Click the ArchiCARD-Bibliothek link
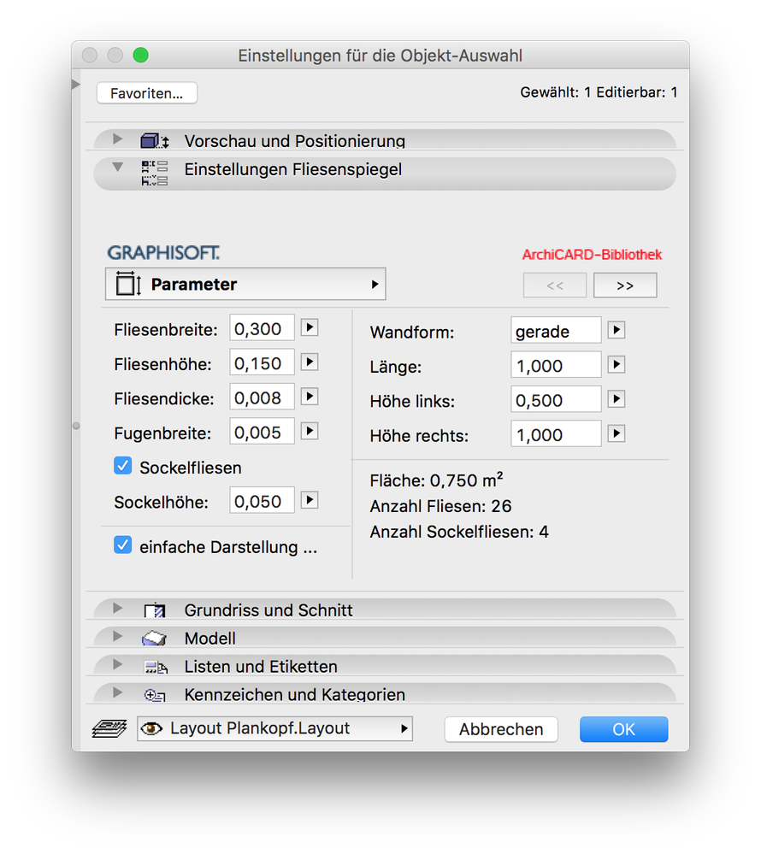 pyautogui.click(x=593, y=255)
